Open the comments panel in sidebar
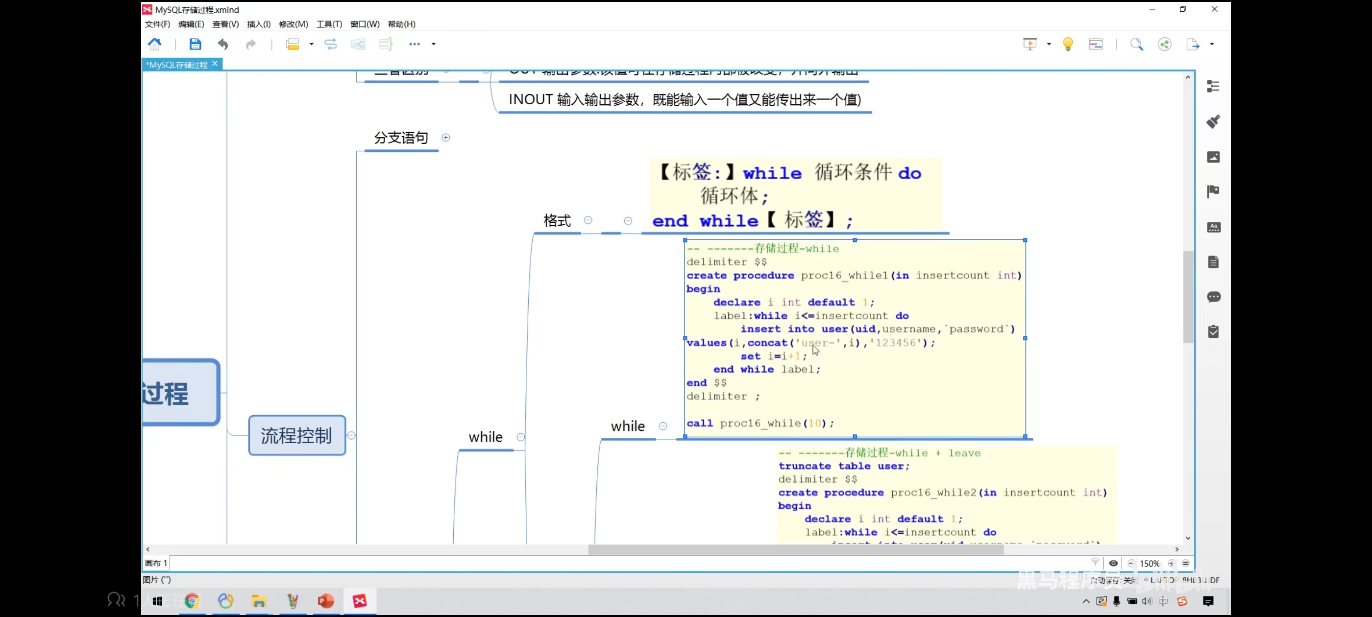 [1213, 297]
